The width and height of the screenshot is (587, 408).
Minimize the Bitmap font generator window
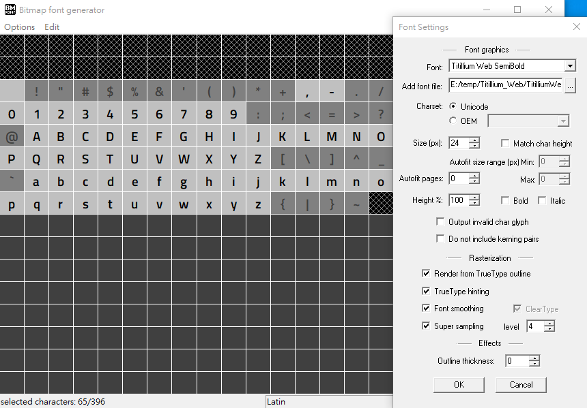click(487, 10)
